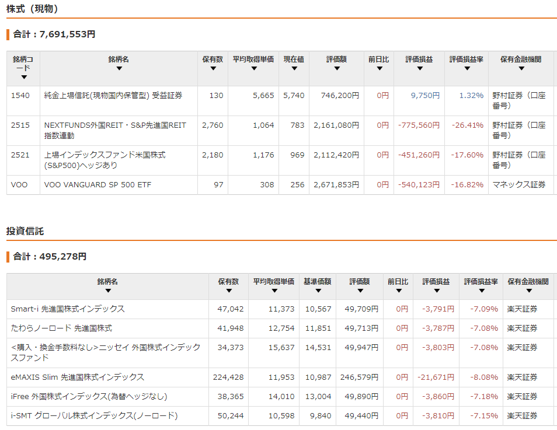Click base price 14,531
The height and width of the screenshot is (430, 557).
(318, 347)
